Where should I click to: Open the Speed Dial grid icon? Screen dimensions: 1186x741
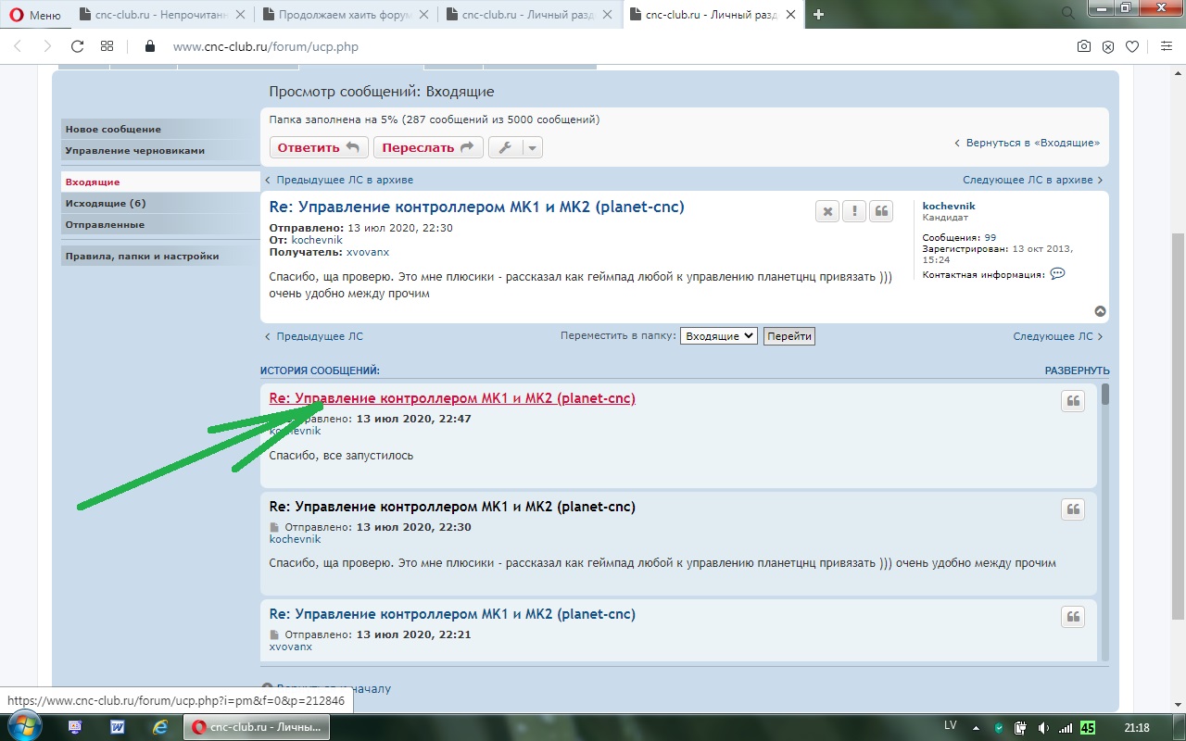point(107,46)
